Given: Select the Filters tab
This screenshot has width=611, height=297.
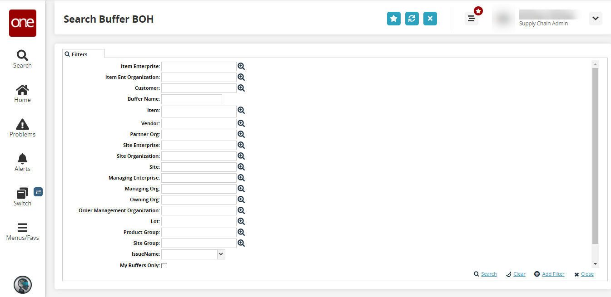Looking at the screenshot, I should click(x=84, y=54).
